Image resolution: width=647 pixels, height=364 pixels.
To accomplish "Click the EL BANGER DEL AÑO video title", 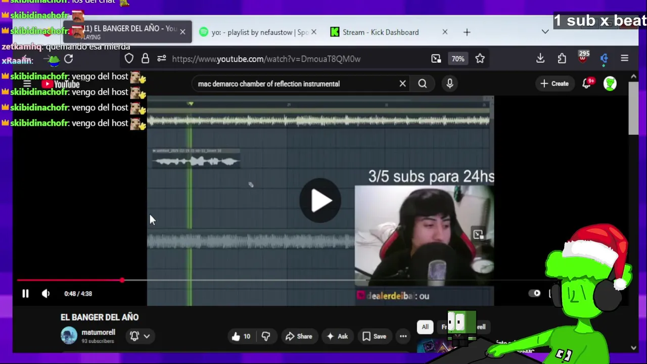I will [100, 317].
